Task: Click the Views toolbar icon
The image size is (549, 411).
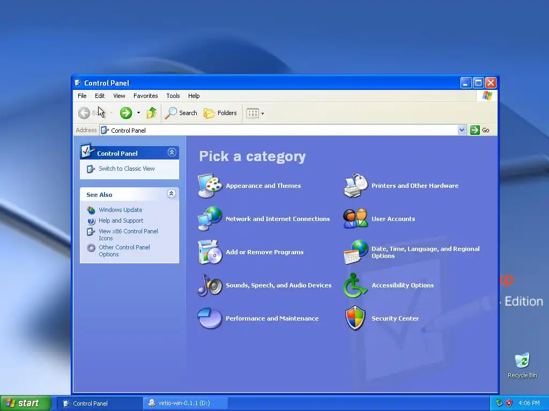Action: coord(253,113)
